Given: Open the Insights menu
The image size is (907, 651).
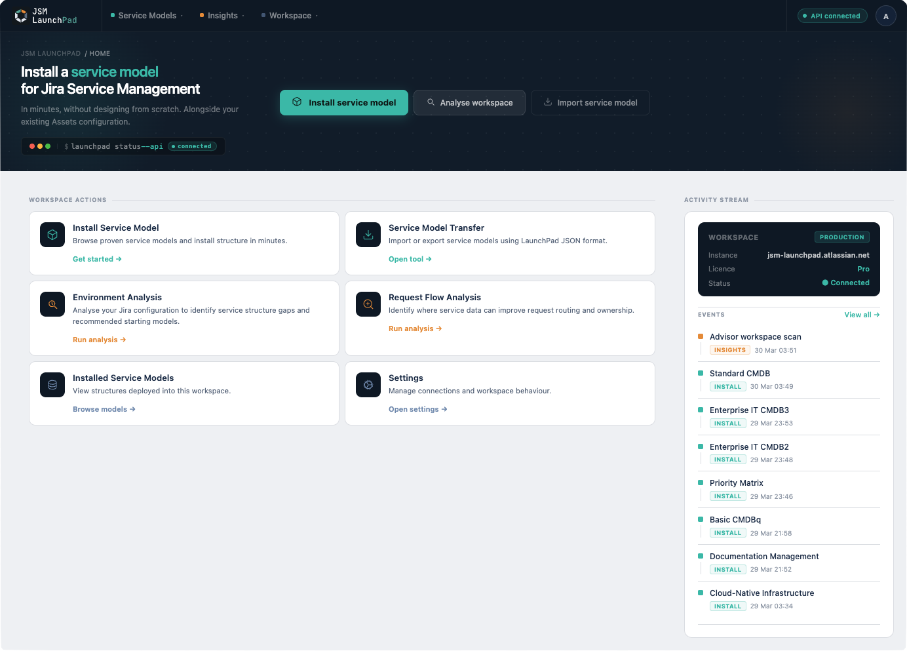Looking at the screenshot, I should click(x=221, y=15).
